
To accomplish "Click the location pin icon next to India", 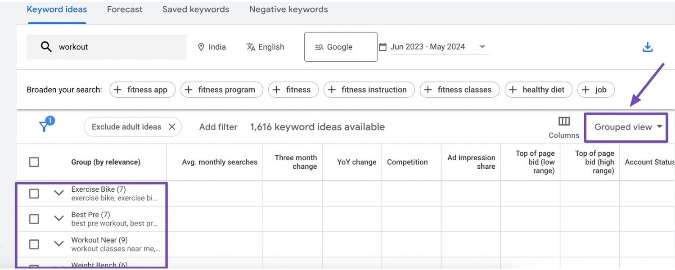I will (201, 46).
